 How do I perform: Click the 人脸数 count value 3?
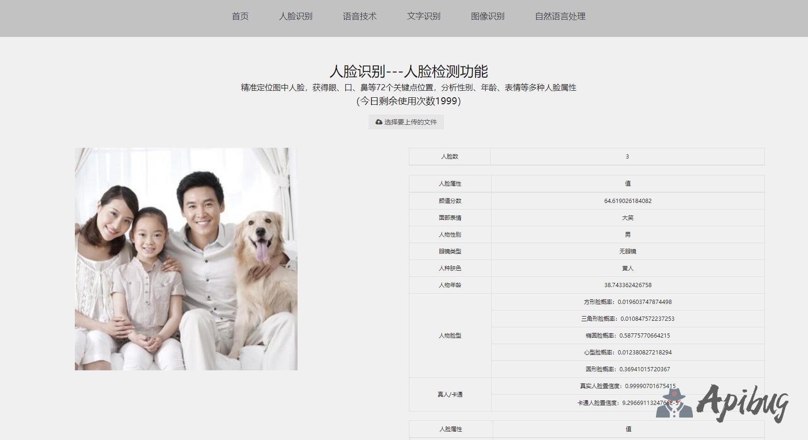[x=627, y=157]
